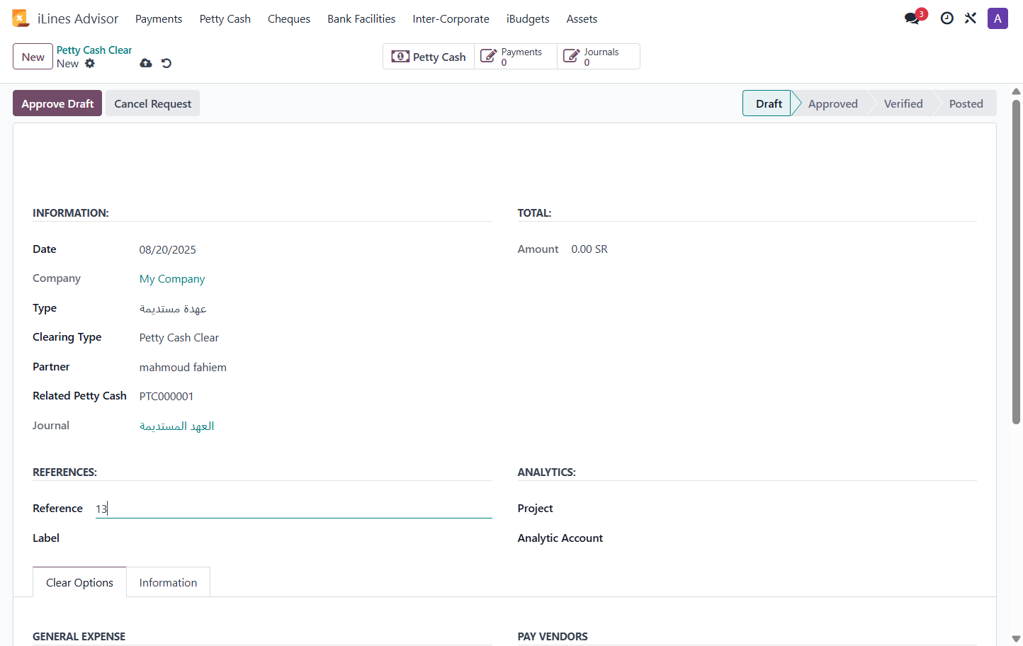The image size is (1023, 646).
Task: Save the record with cloud upload icon
Action: point(146,63)
